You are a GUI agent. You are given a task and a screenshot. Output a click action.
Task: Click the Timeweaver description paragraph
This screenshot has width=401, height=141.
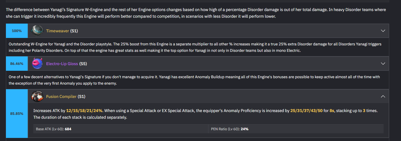195,47
